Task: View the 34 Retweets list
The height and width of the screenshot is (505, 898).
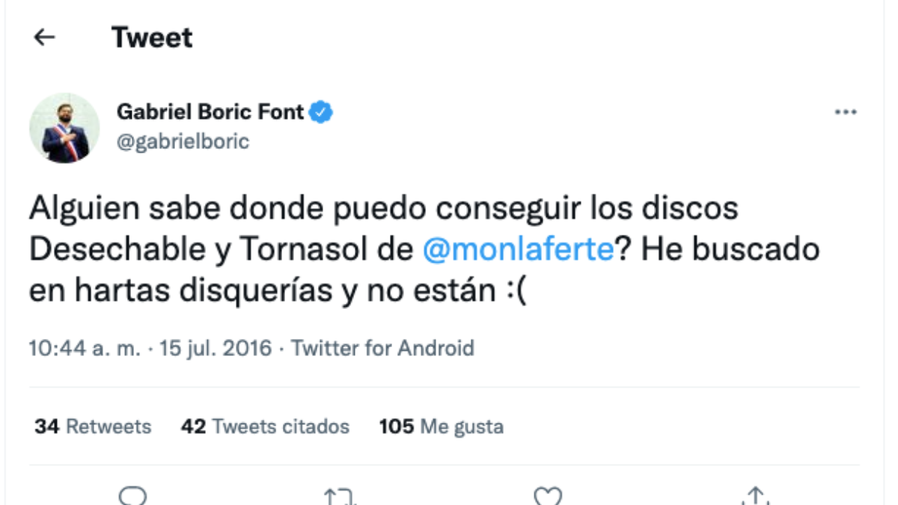Action: point(92,426)
